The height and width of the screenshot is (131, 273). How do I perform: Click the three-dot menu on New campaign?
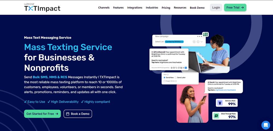(x=200, y=37)
